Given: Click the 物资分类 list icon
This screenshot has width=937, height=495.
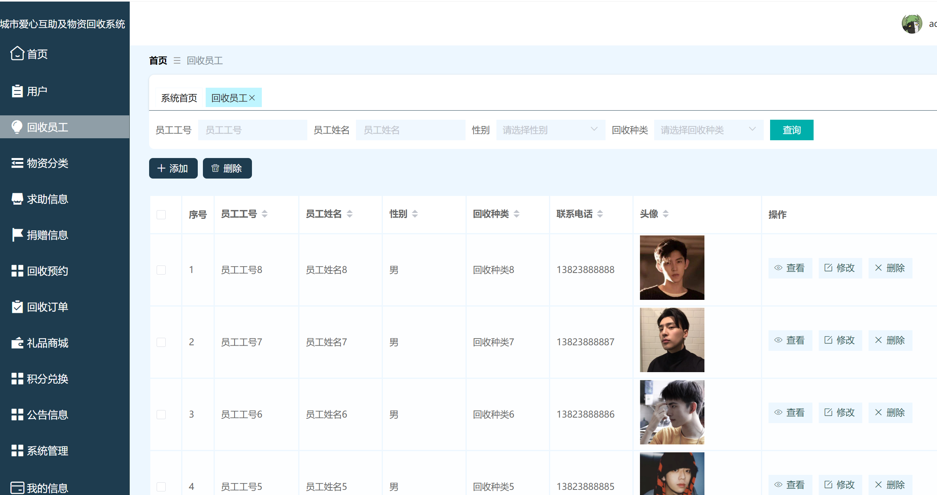Looking at the screenshot, I should 17,163.
